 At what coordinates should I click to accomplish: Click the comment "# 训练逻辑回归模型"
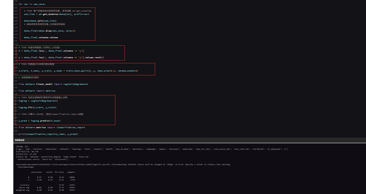[x=29, y=77]
